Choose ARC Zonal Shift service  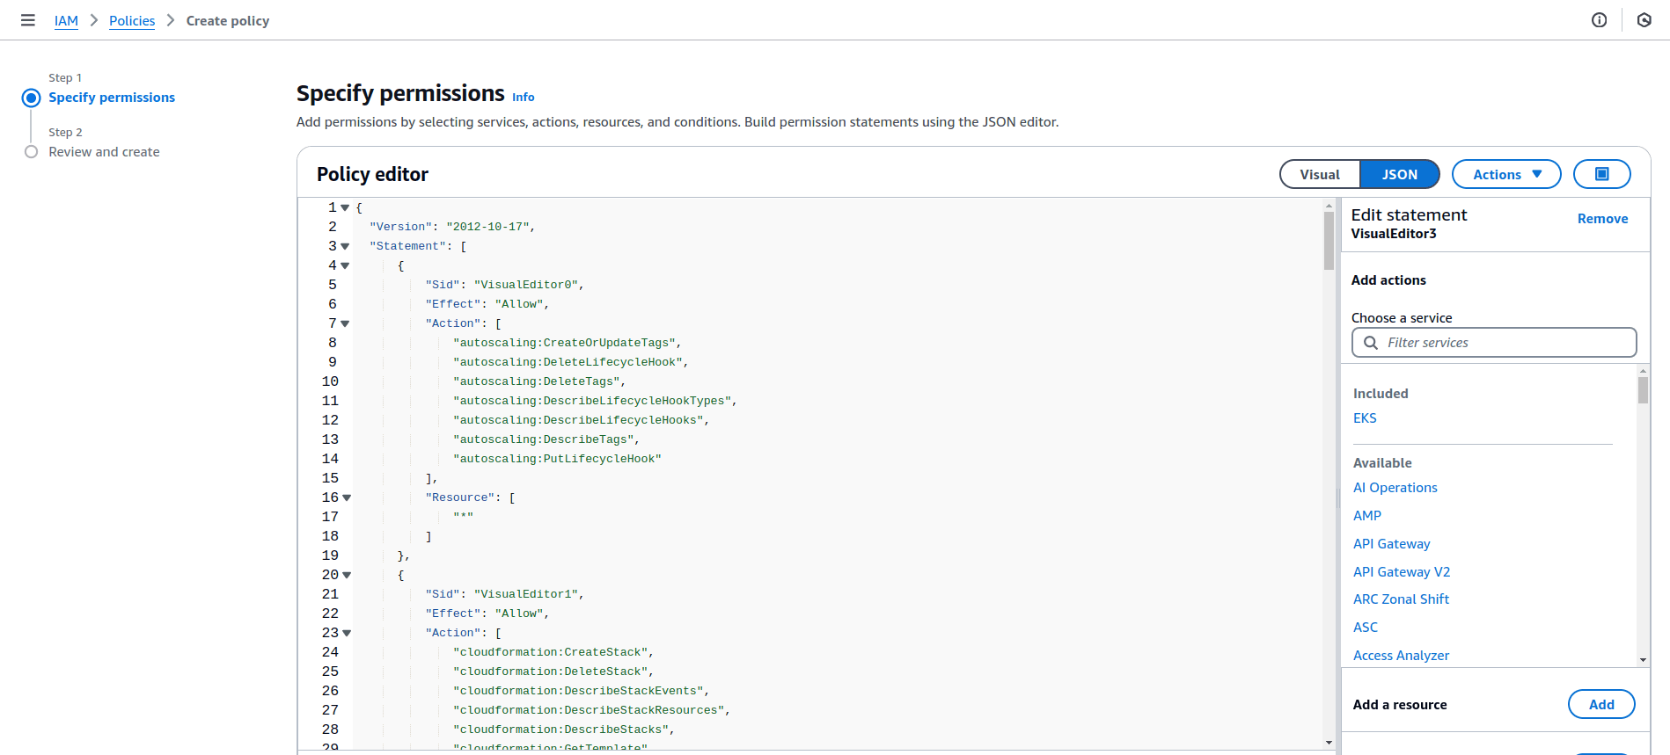point(1401,599)
